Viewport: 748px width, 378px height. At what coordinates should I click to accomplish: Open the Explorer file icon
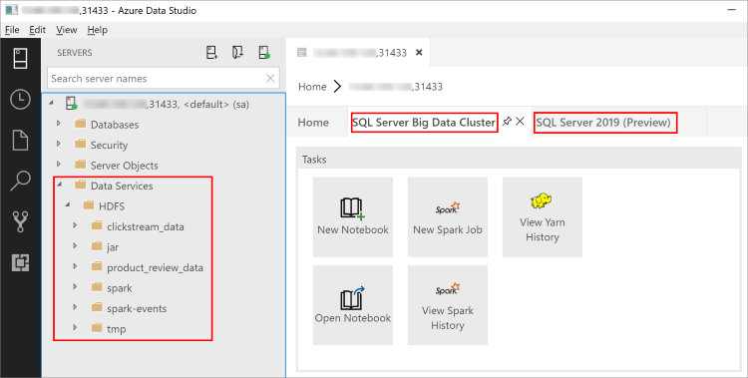click(20, 140)
